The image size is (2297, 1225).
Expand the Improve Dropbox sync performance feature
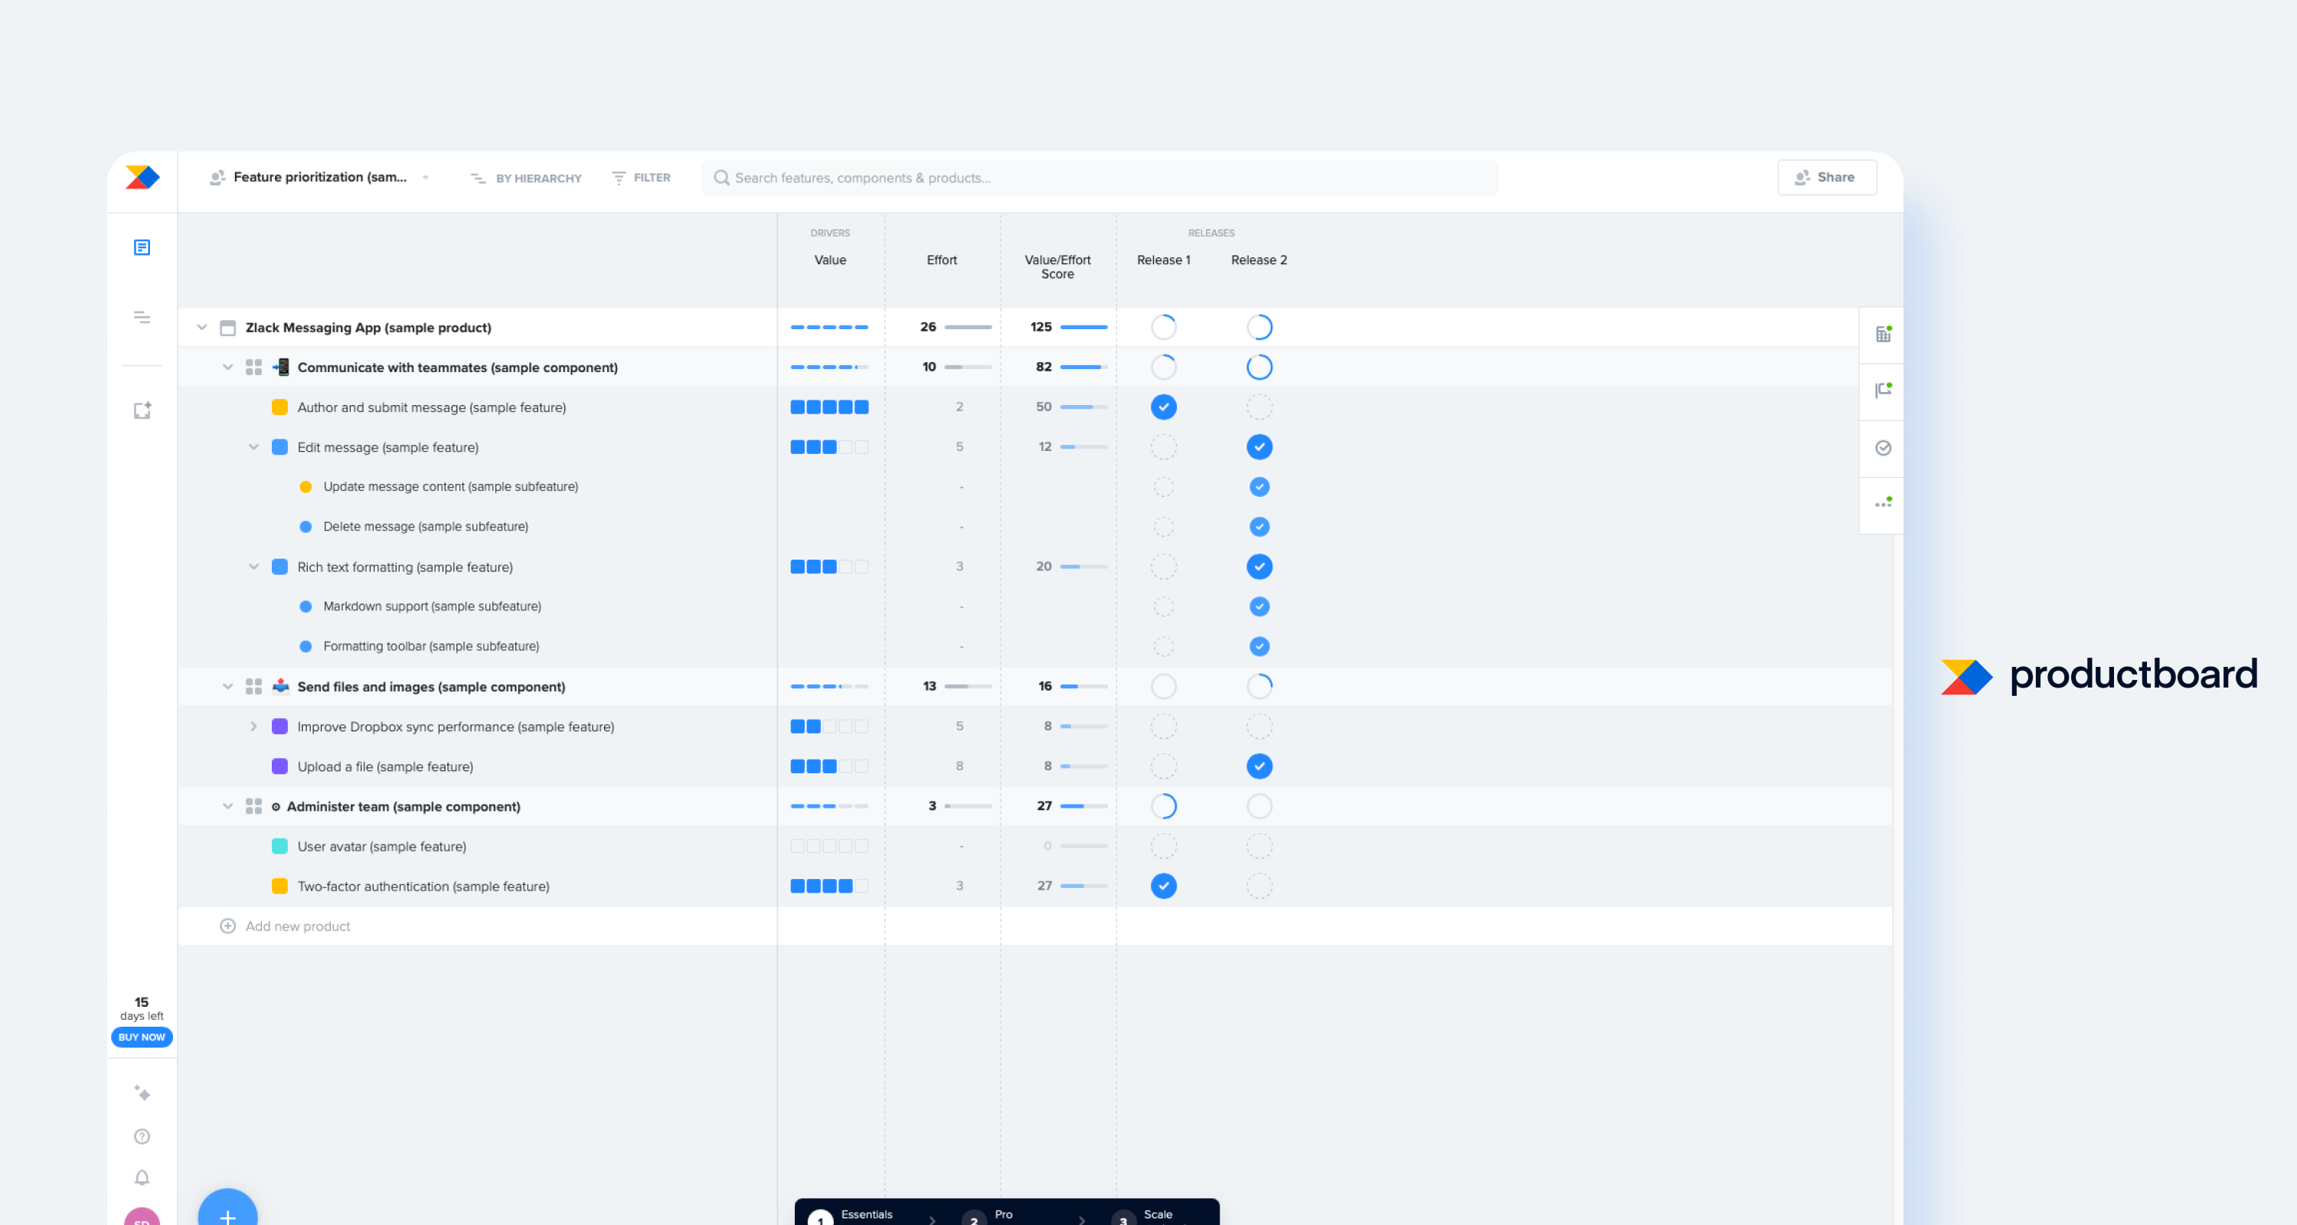click(254, 727)
